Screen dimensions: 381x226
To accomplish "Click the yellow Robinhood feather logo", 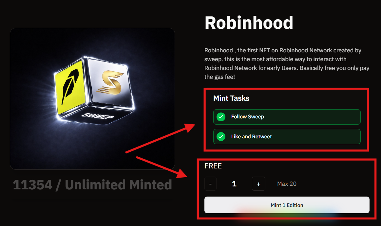I will click(70, 87).
